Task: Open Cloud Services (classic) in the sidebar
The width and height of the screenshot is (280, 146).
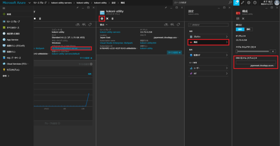Action: point(16,64)
